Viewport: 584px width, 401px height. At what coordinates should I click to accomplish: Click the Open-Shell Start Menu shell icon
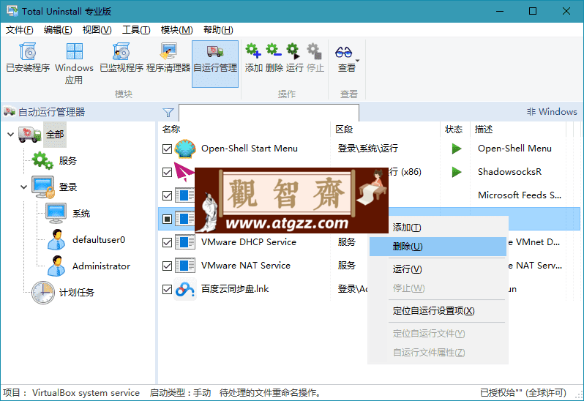coord(185,149)
